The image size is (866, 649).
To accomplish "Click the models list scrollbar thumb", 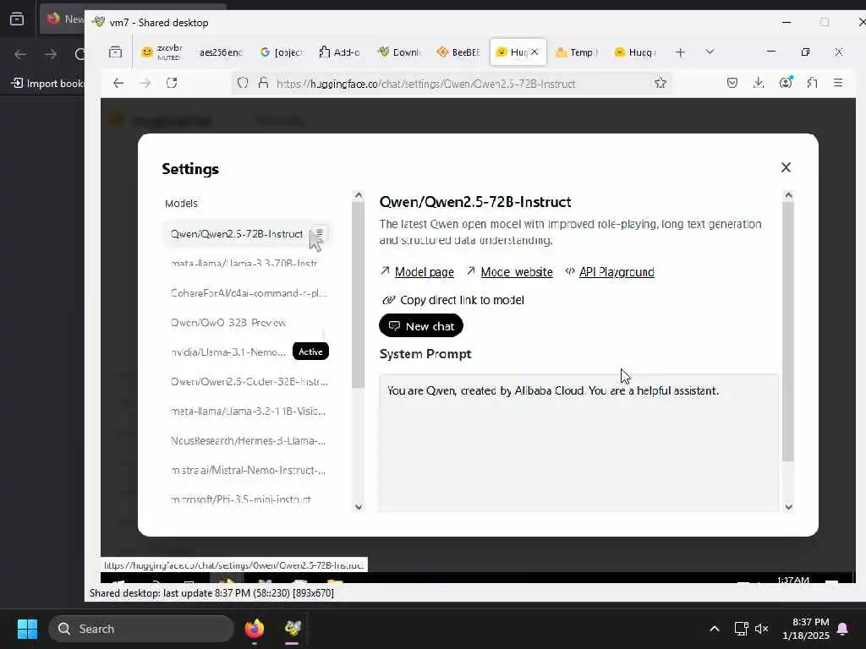I will (x=358, y=295).
